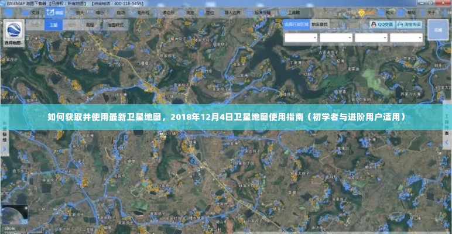Select the 选择行政区域 tab

pos(296,25)
